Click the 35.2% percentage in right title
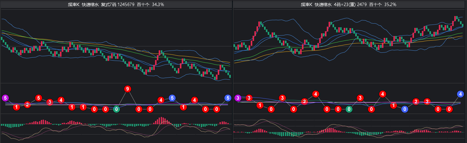Screen dimensions: 467x143 pos(390,4)
